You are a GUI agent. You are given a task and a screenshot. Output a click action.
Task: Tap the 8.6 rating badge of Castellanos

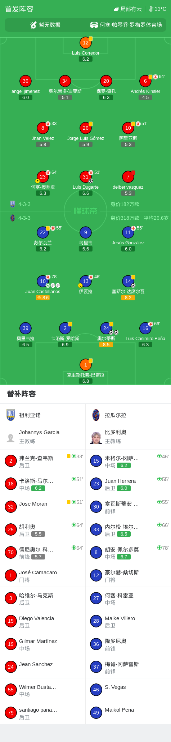click(x=43, y=298)
